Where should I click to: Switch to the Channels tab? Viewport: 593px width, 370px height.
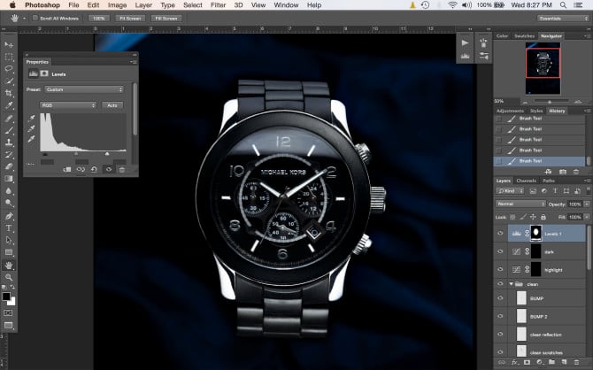coord(527,181)
